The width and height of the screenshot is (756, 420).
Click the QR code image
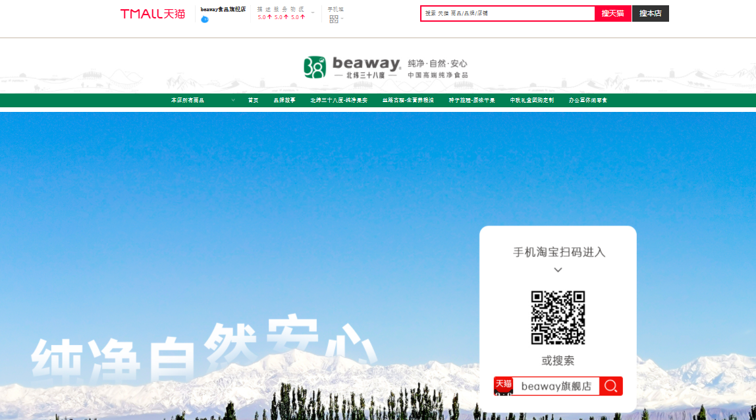click(x=558, y=317)
